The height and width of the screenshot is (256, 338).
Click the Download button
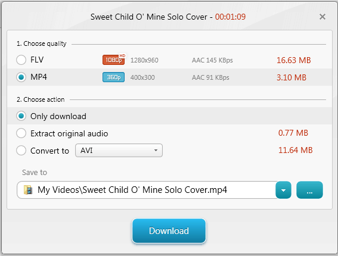(169, 231)
